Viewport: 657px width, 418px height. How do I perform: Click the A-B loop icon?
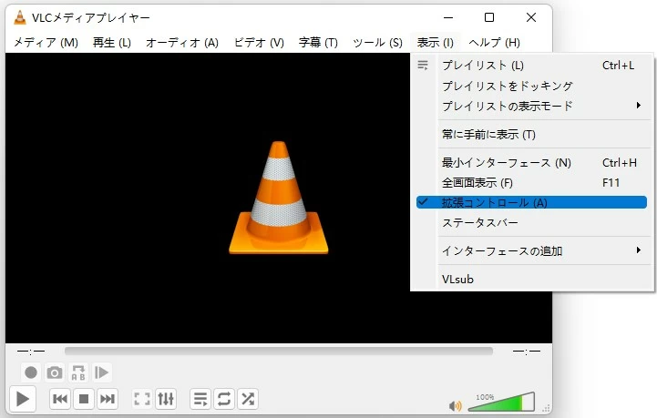[78, 372]
